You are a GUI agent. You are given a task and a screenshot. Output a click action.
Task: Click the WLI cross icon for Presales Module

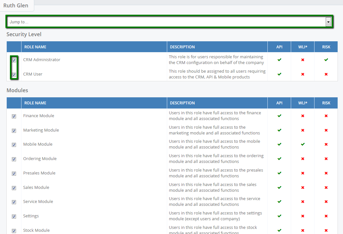pos(303,173)
